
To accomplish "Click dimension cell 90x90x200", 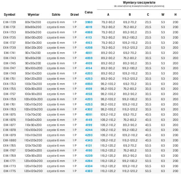I will 33,63.
